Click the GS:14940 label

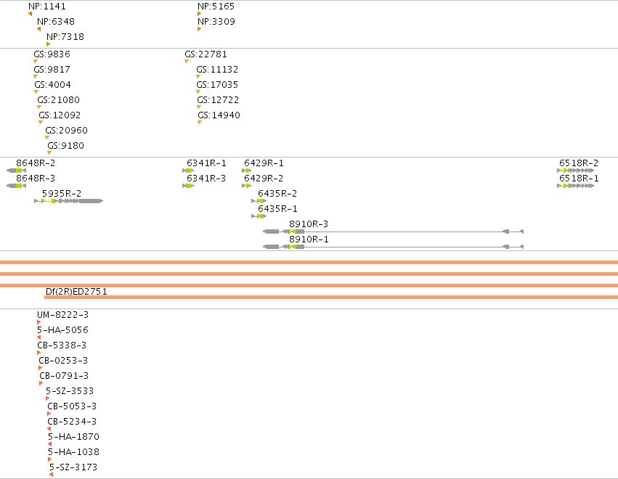(219, 115)
